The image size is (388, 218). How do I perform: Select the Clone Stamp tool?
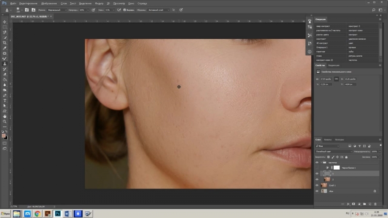[5, 63]
